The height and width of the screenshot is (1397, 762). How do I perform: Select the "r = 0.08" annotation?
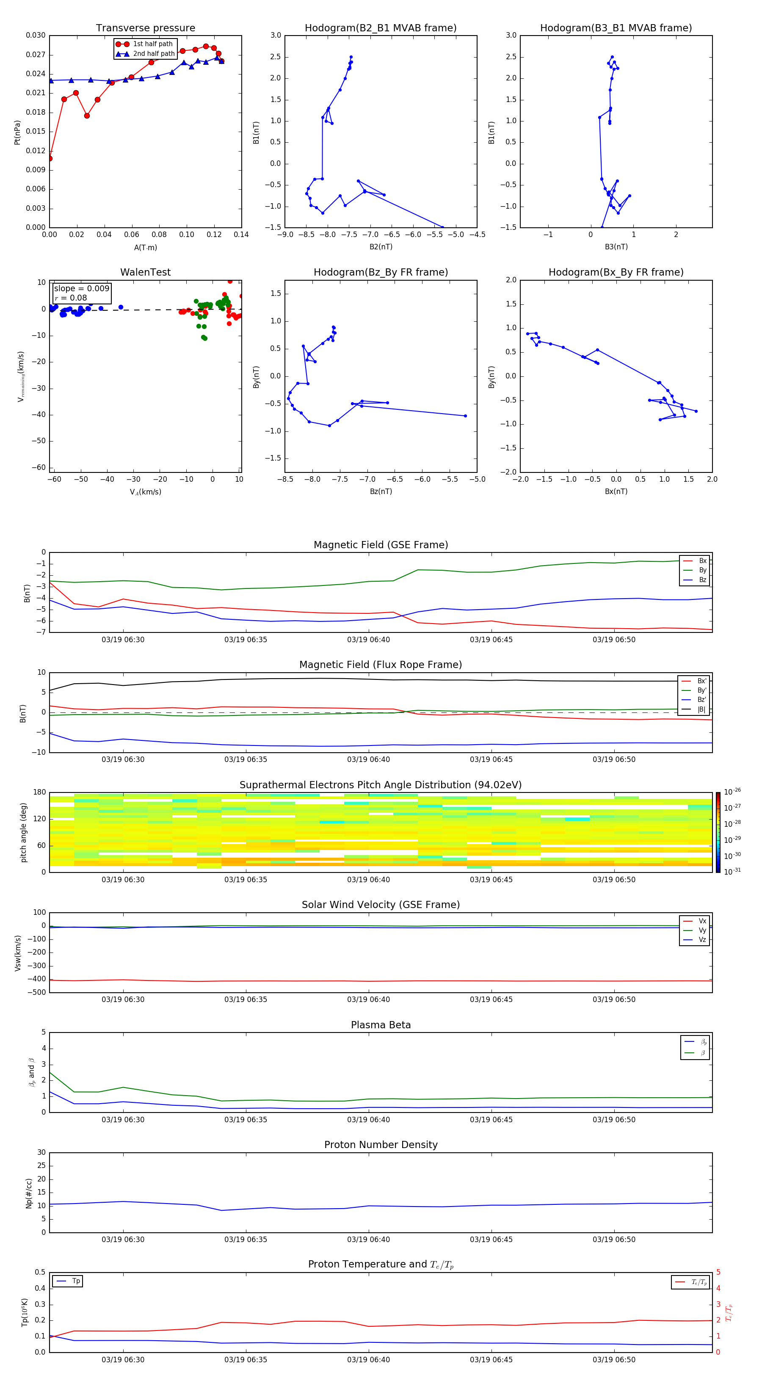pyautogui.click(x=71, y=298)
